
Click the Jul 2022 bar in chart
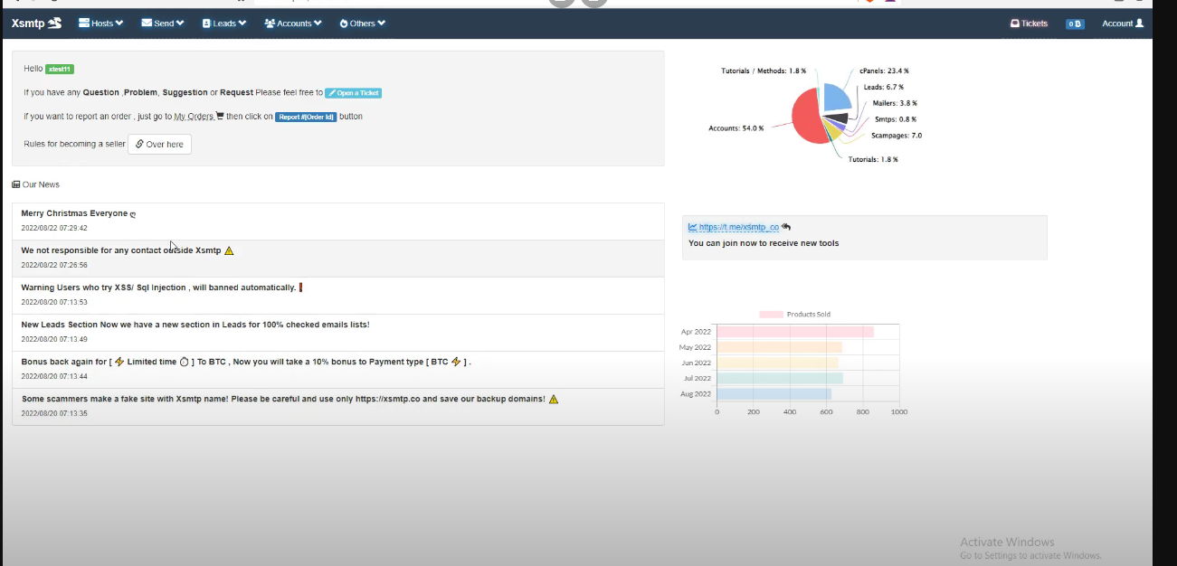(780, 378)
